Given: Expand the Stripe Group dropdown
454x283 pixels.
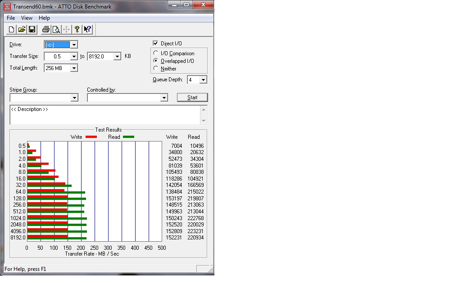Looking at the screenshot, I should pos(74,98).
